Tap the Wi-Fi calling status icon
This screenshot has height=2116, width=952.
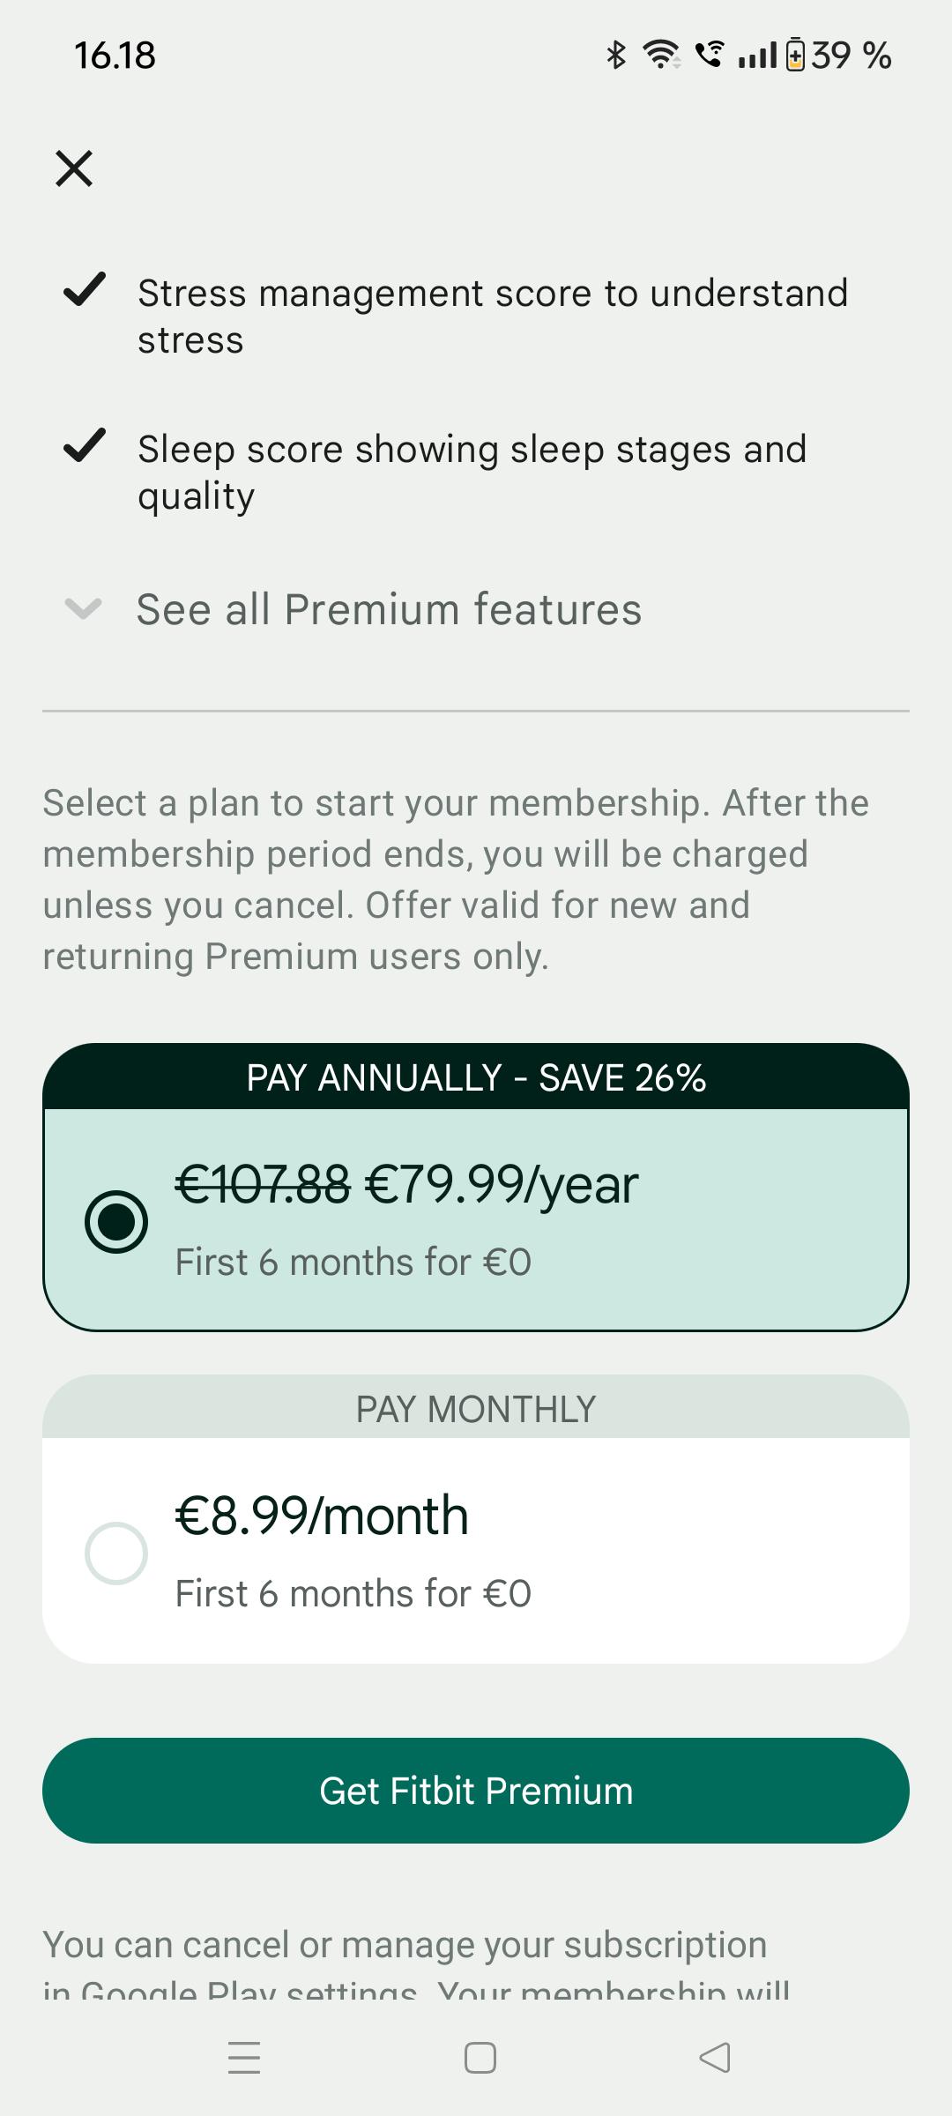(710, 55)
